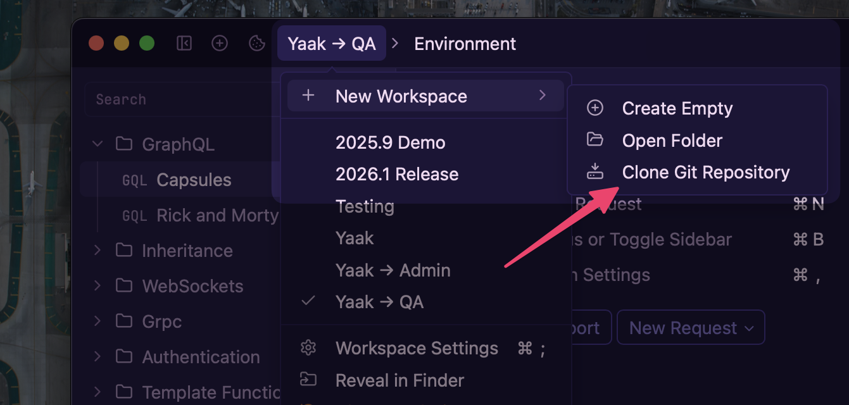Click the Create Empty plus icon
Screen dimensions: 849x405
point(595,108)
